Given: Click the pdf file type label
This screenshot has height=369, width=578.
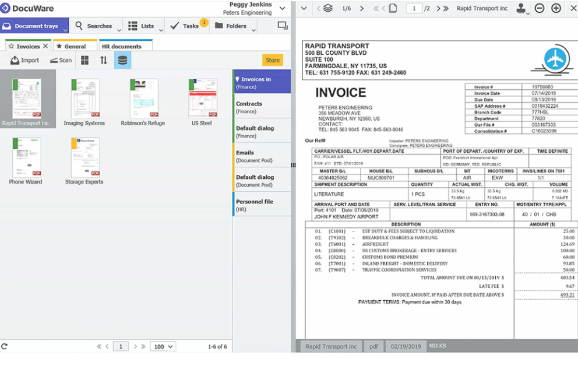Looking at the screenshot, I should (x=374, y=346).
